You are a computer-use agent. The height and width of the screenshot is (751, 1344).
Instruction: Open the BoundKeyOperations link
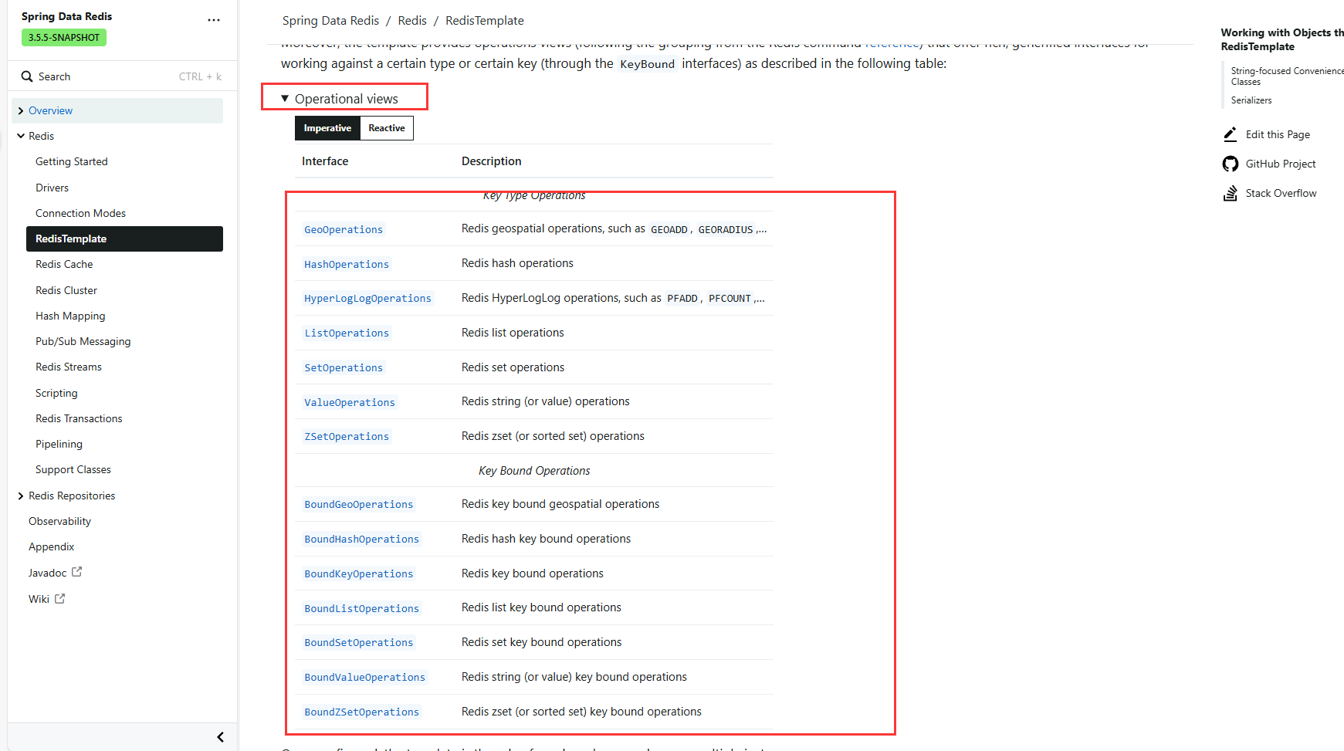point(359,573)
